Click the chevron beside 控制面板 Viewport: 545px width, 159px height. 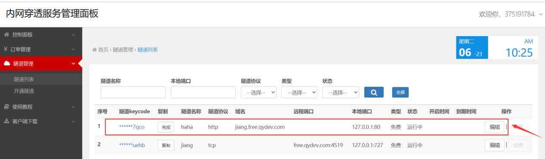point(73,35)
